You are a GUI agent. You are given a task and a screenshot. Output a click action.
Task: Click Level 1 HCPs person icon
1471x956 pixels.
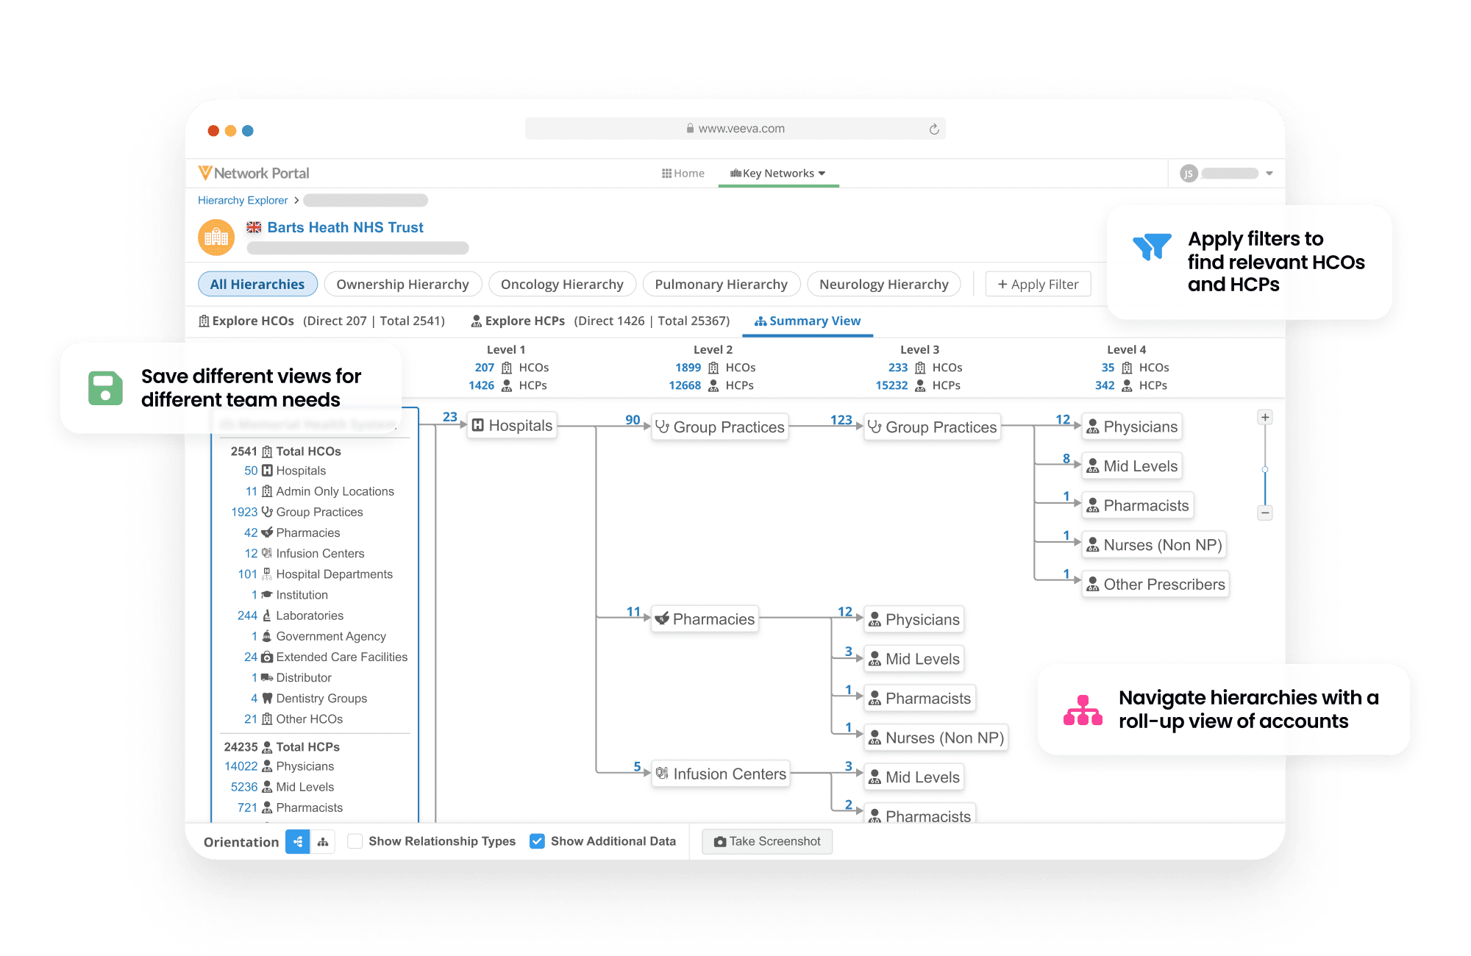[507, 385]
